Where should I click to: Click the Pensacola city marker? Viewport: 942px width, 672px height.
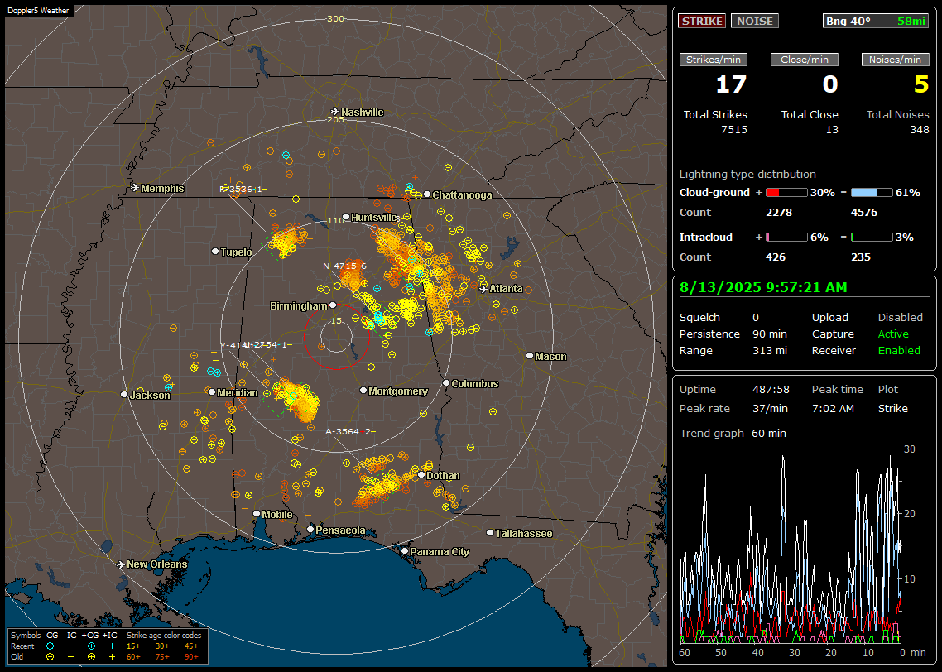tap(310, 529)
